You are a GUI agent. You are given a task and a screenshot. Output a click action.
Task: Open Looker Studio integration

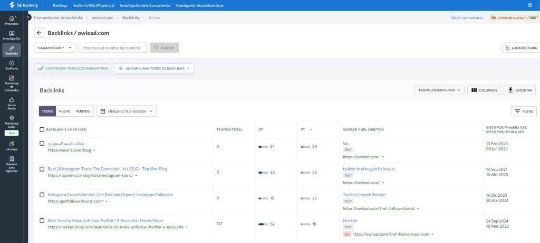tap(521, 48)
